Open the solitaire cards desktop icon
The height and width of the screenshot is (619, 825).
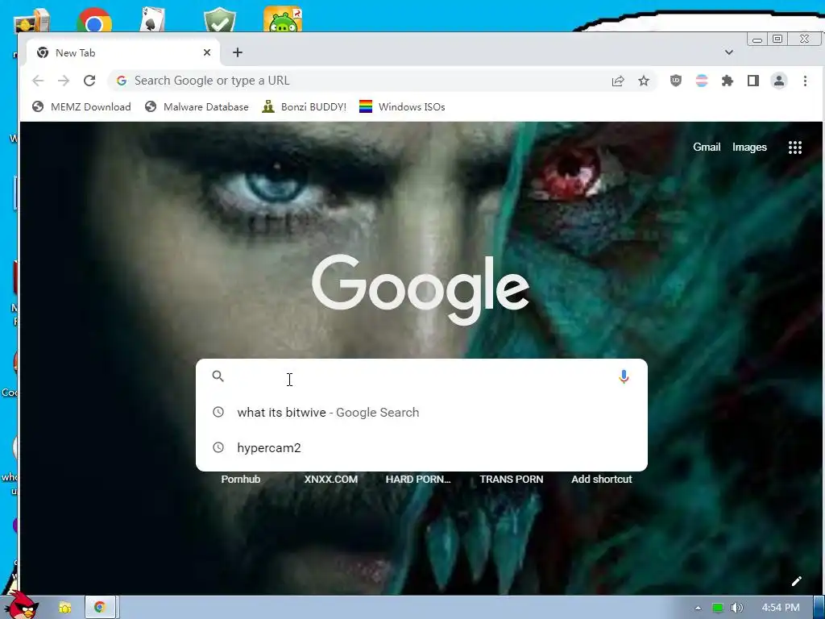[152, 20]
